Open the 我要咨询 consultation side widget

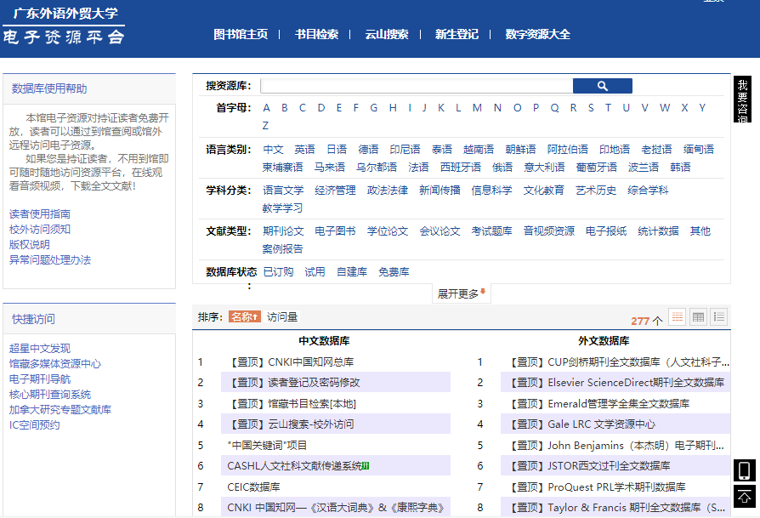(x=743, y=100)
